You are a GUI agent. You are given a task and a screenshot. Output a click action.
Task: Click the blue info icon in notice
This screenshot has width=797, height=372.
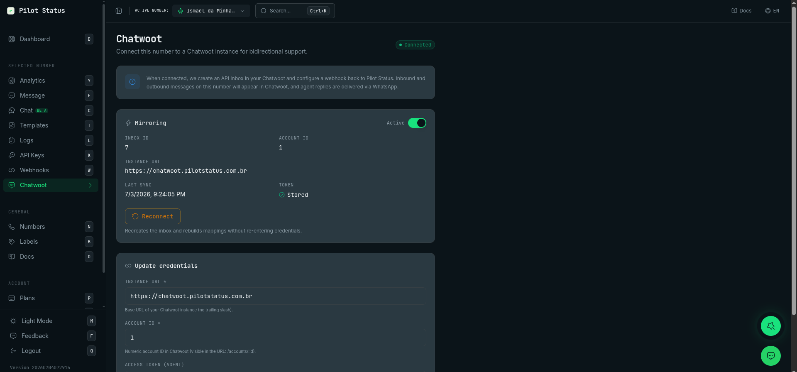(x=132, y=82)
